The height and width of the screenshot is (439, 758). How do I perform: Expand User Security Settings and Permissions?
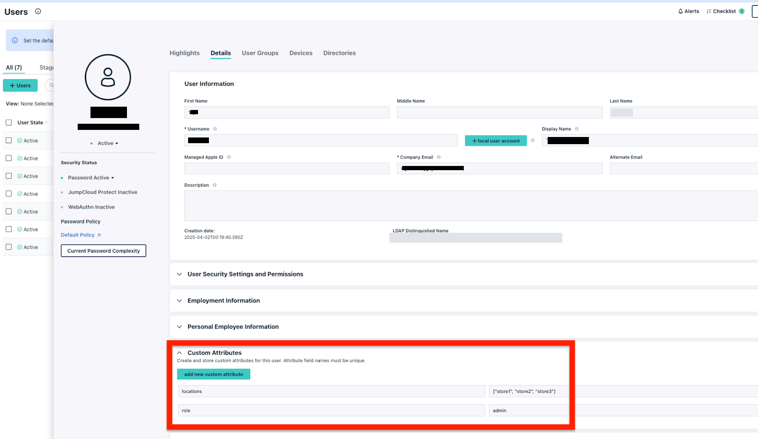(x=180, y=274)
